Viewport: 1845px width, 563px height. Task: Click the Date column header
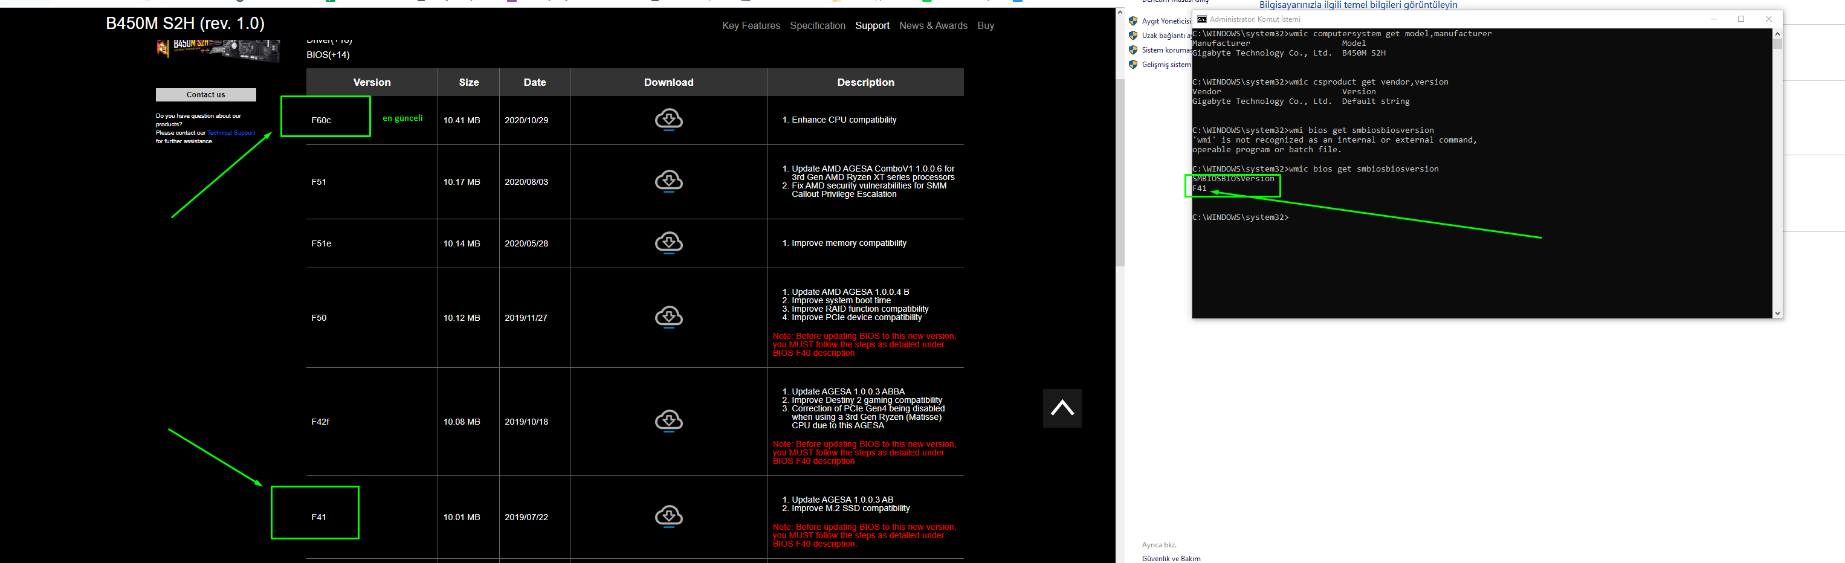click(x=534, y=82)
